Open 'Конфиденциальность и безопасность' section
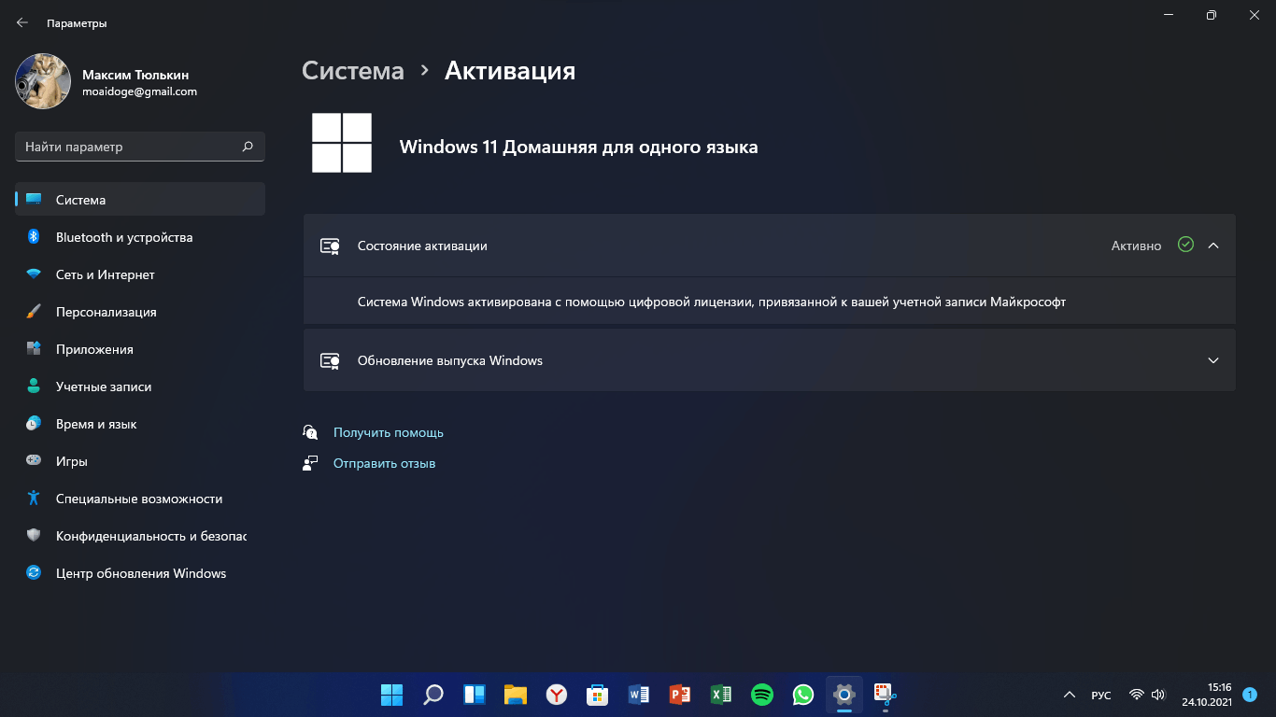The height and width of the screenshot is (717, 1276). pyautogui.click(x=140, y=536)
